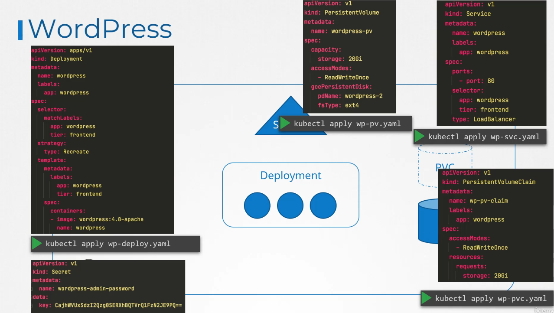Screen dimensions: 554x313
Task: Click the solid blue volume cylinder
Action: 428,221
